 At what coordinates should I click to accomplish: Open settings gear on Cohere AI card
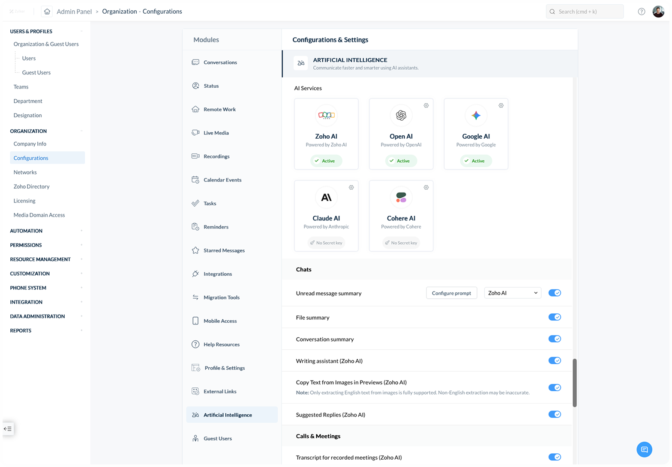pos(426,187)
